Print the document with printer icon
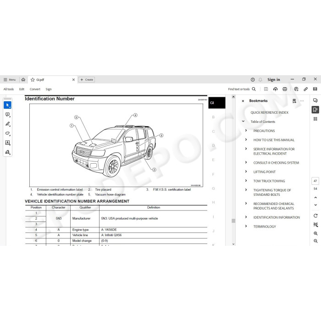 click(285, 89)
